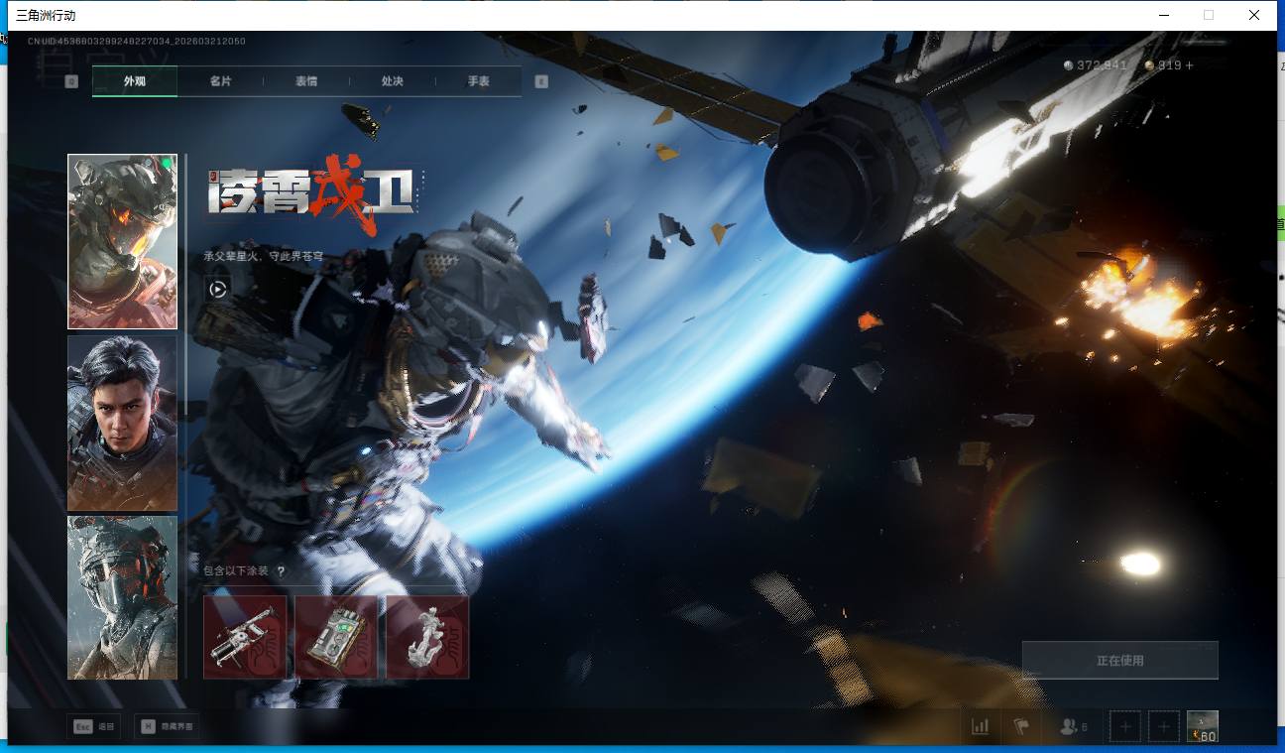The height and width of the screenshot is (753, 1285).
Task: Open the 处决 tab
Action: (393, 81)
